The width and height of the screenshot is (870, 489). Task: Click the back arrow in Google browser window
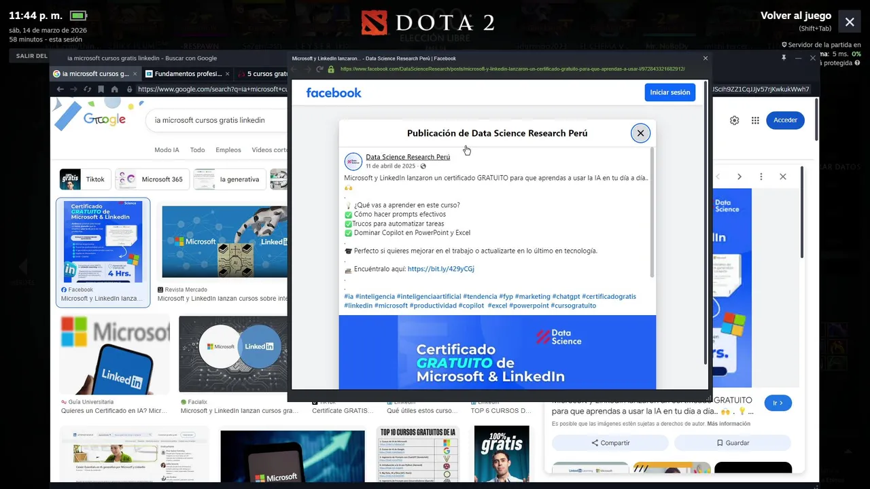click(60, 89)
